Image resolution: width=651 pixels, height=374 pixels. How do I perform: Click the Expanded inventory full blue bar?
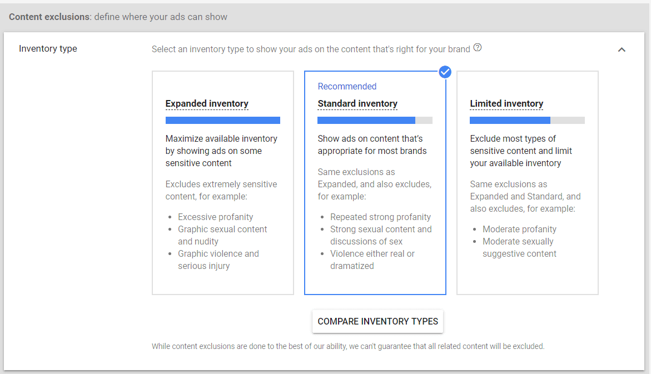(x=222, y=120)
